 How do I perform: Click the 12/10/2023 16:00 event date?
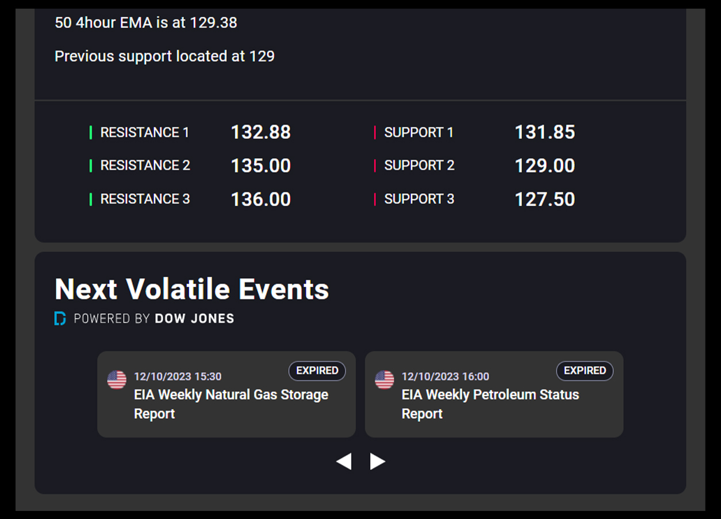(x=446, y=376)
